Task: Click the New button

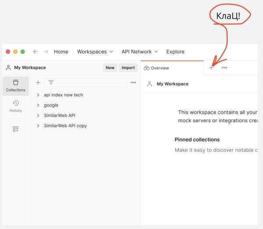Action: coord(110,68)
